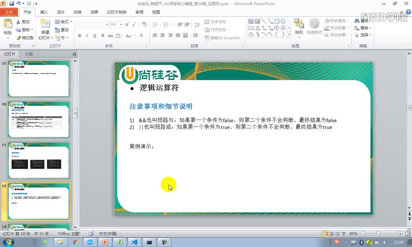This screenshot has width=412, height=247.
Task: Switch to the Slide Show (幻灯片放映) tab
Action: click(x=117, y=12)
